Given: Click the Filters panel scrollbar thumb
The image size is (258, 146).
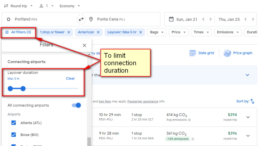Looking at the screenshot, I should coord(89,141).
